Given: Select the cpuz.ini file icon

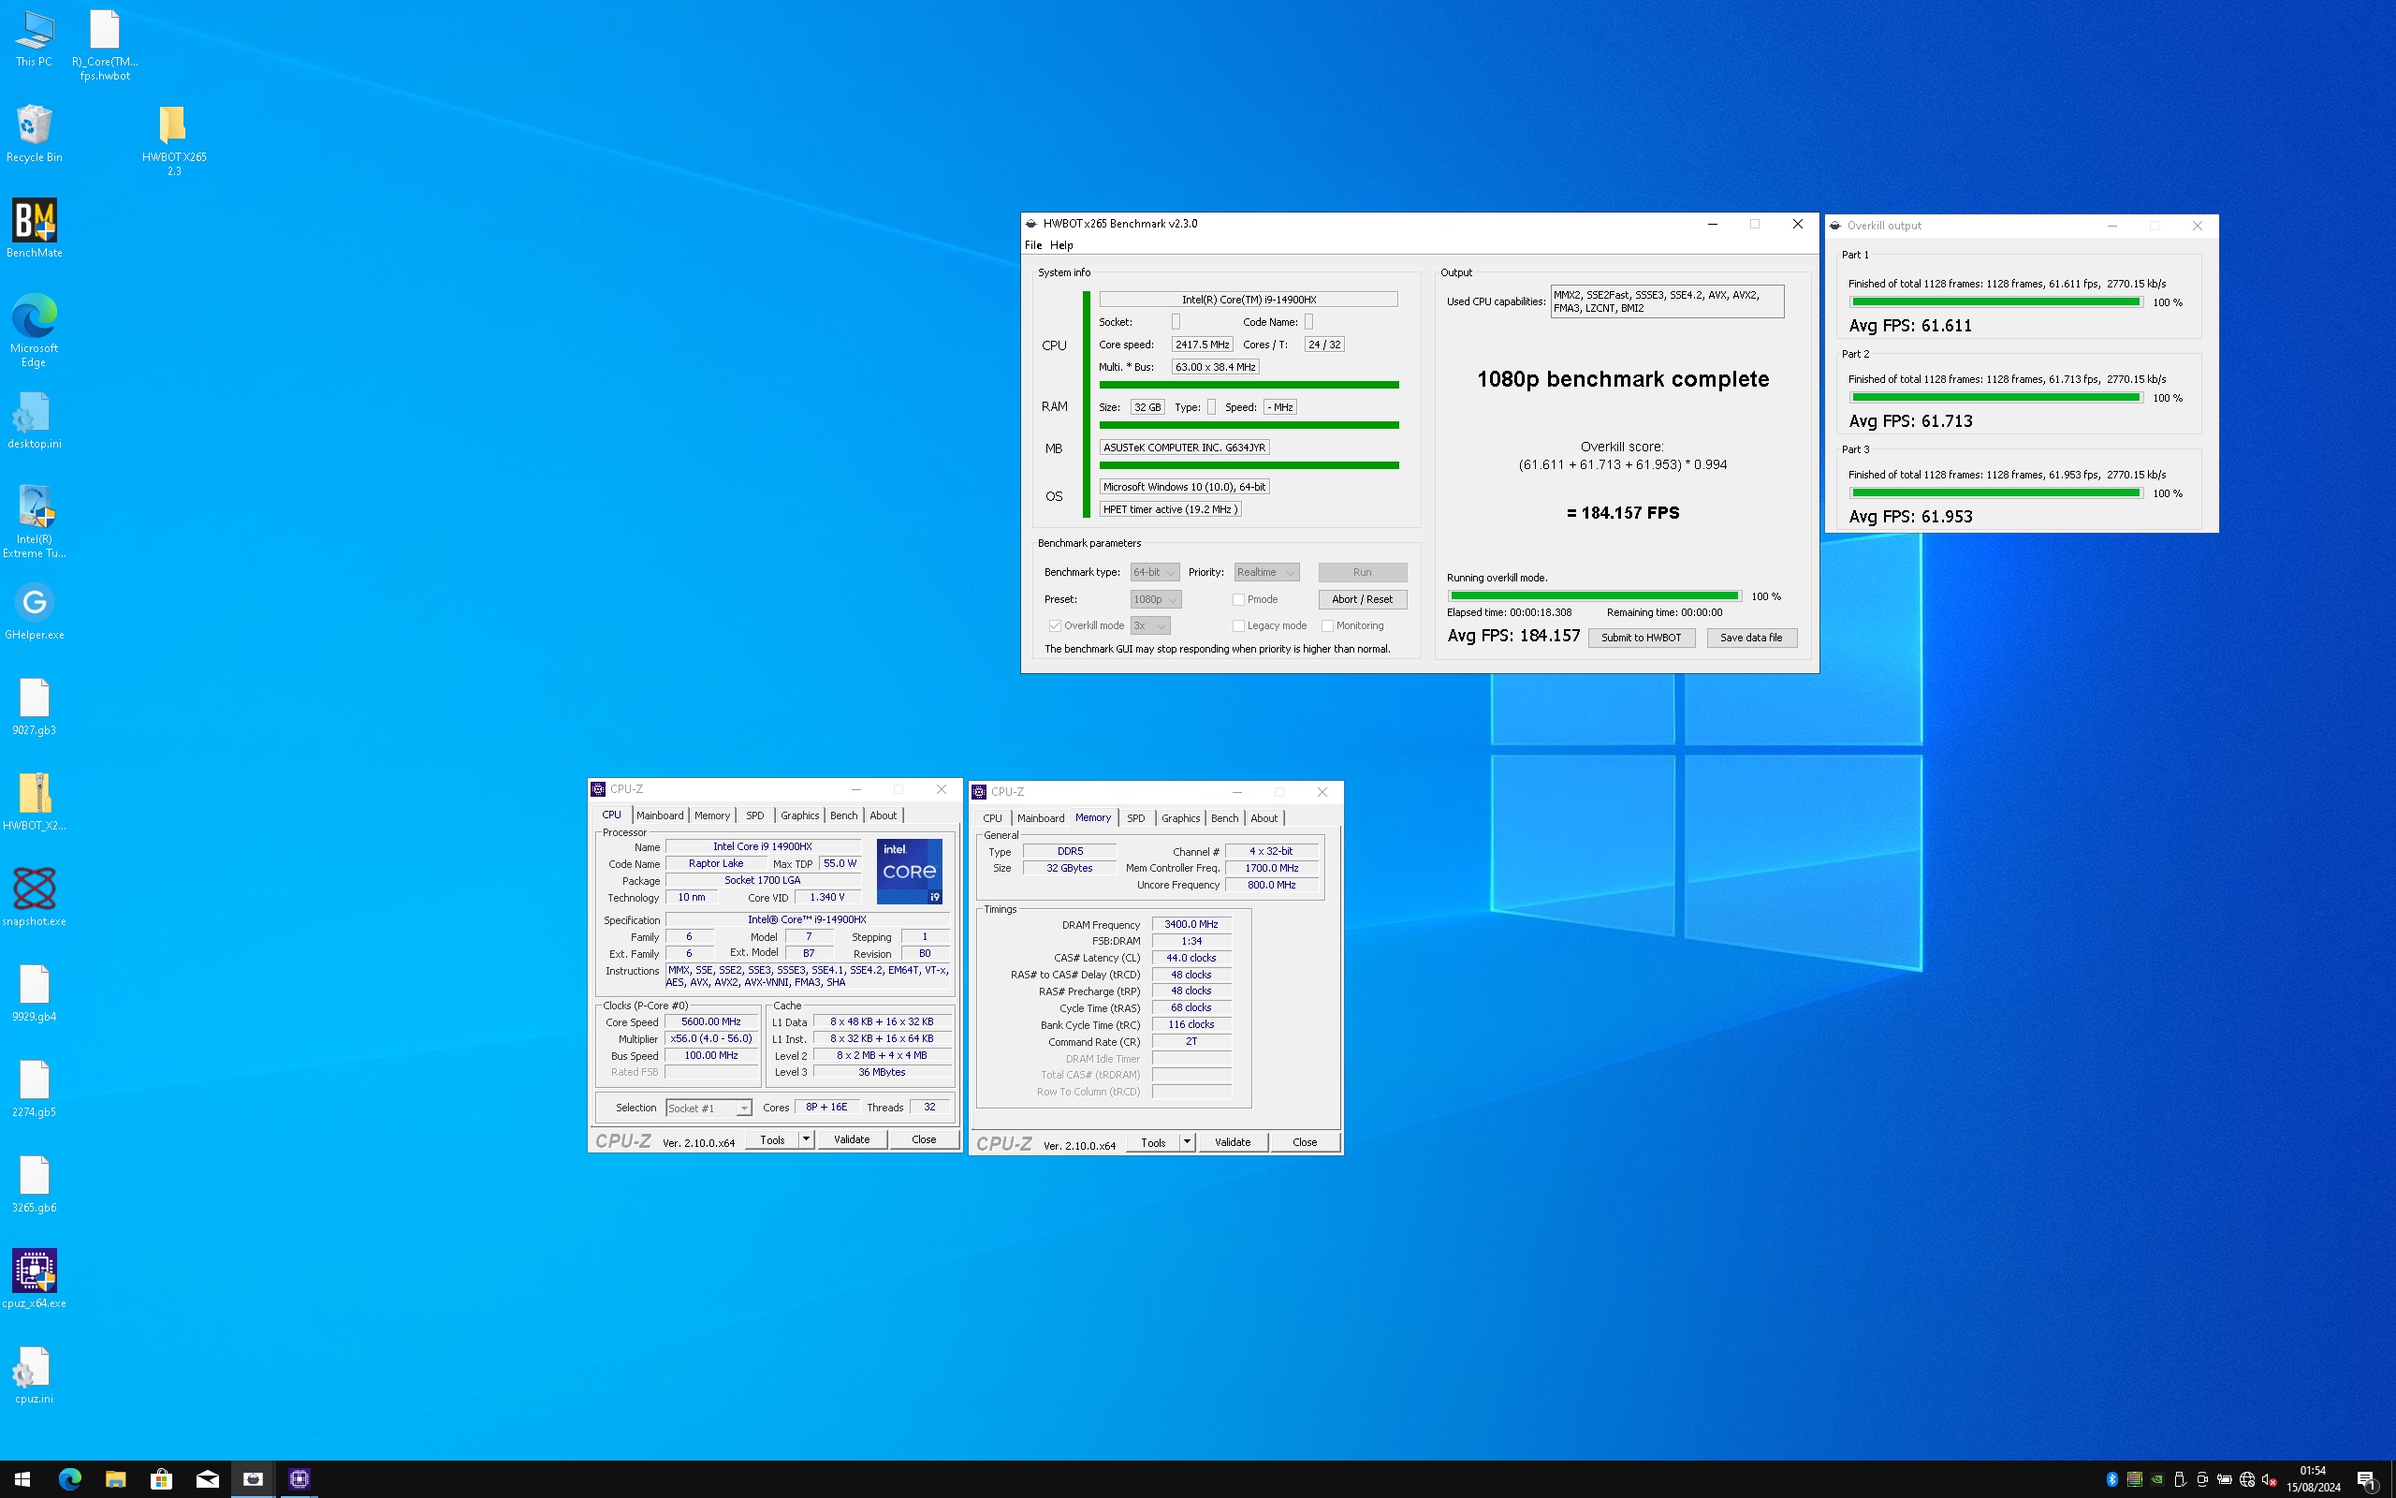Looking at the screenshot, I should coord(35,1375).
